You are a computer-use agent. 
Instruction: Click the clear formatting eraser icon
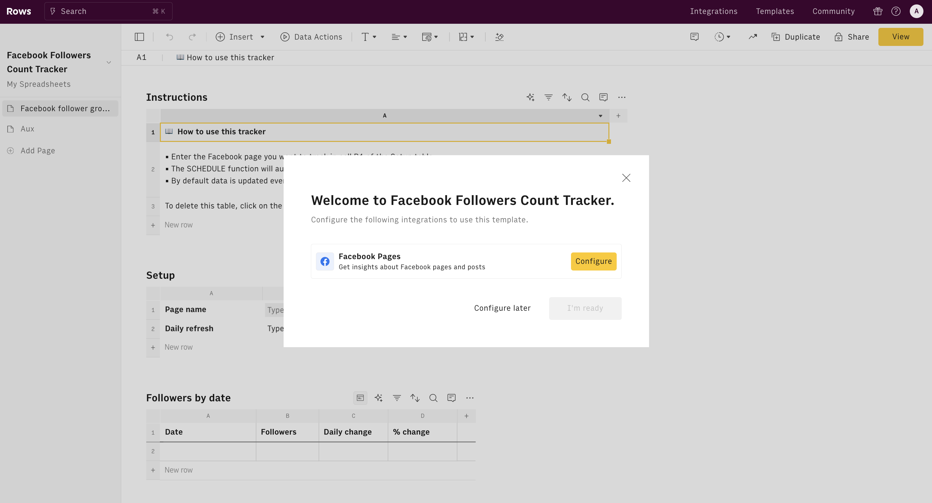[x=499, y=37]
